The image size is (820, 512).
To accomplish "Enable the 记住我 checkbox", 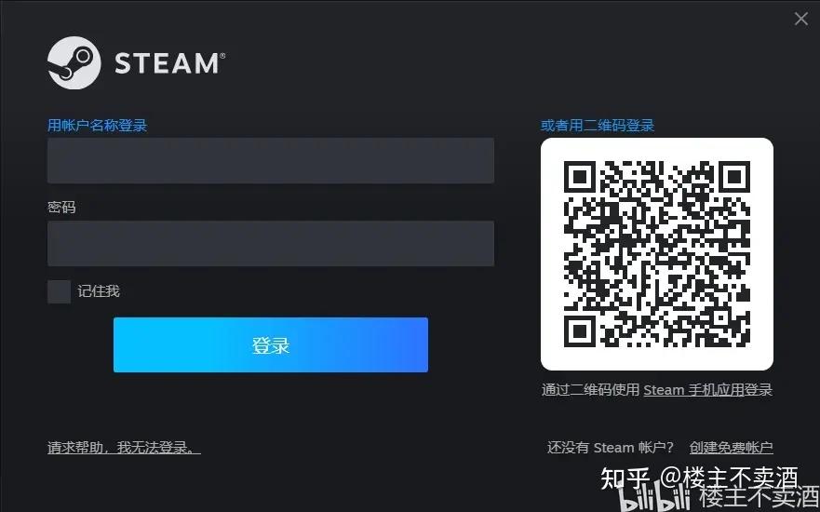I will click(59, 291).
